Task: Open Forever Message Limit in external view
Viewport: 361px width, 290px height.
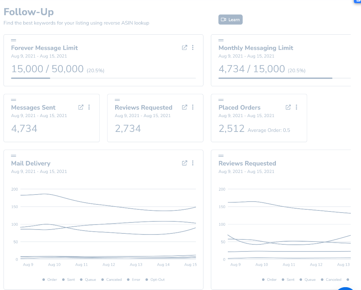Action: click(184, 48)
